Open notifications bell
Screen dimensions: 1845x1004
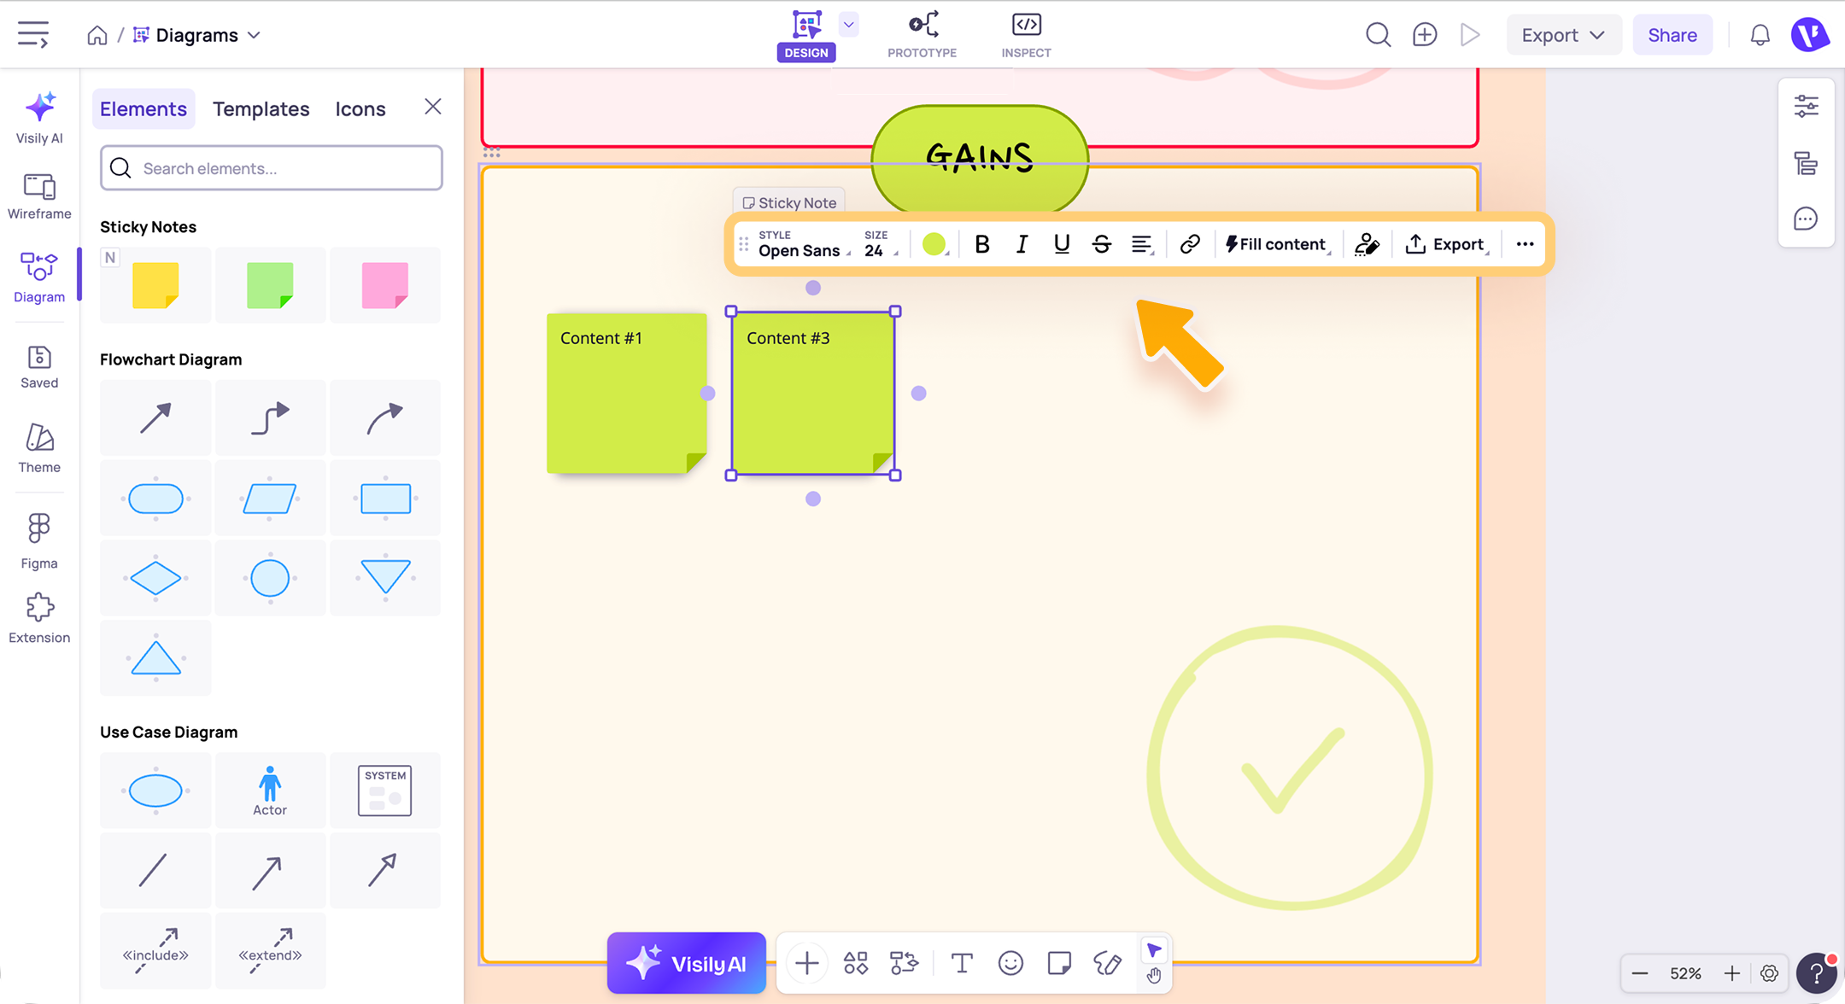click(x=1760, y=35)
